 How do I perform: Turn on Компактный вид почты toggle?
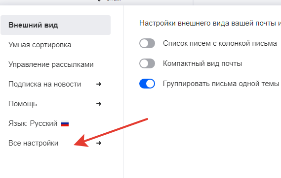tap(147, 63)
